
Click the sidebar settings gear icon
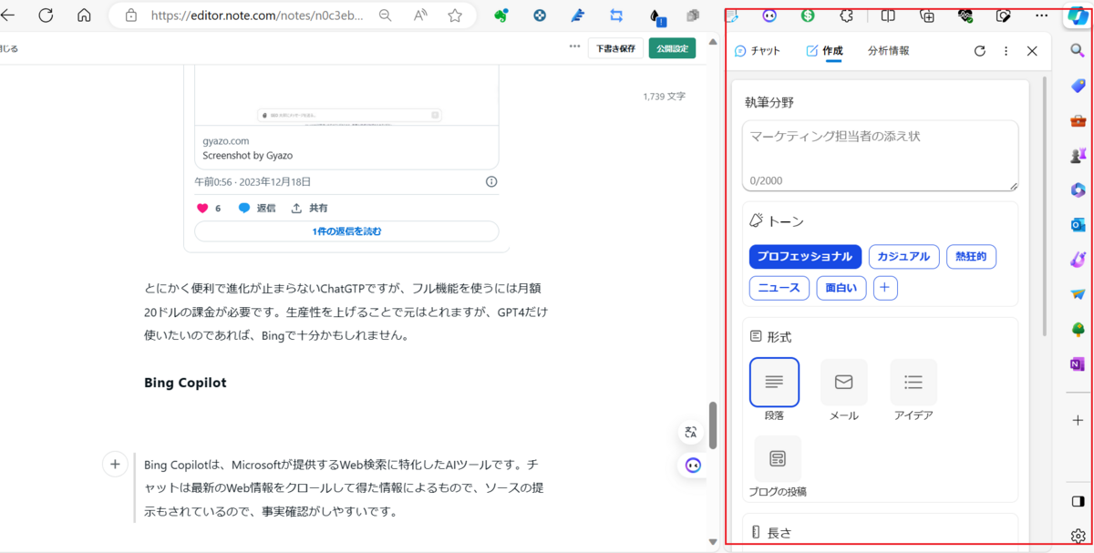pyautogui.click(x=1078, y=536)
